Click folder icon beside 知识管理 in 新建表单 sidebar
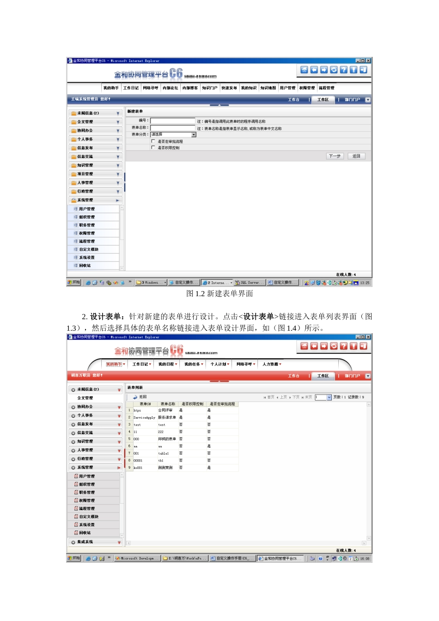Image resolution: width=439 pixels, height=621 pixels. (73, 165)
